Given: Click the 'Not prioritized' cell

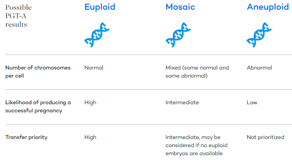Looking at the screenshot, I should (x=265, y=137).
